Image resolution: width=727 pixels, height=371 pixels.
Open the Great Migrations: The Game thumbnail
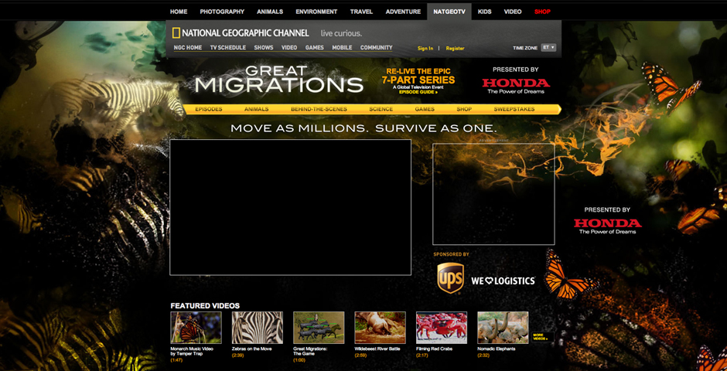[319, 328]
